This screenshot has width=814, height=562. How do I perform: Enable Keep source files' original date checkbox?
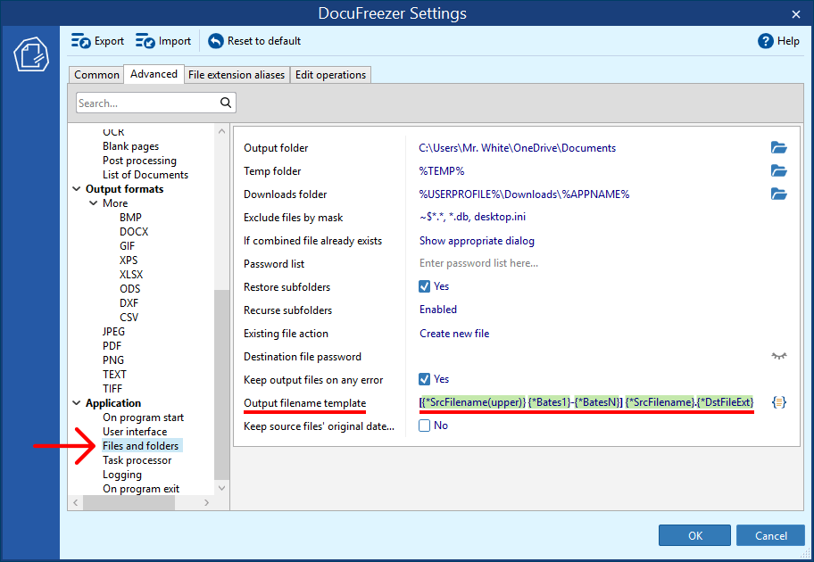pos(426,426)
